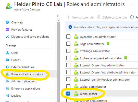
Task: Click the trash icon for Delete custom role
Action: click(99, 17)
